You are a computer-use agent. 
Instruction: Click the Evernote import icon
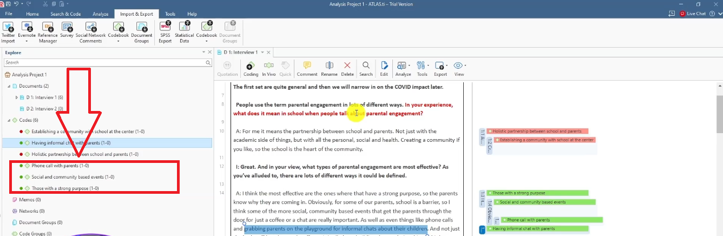click(x=26, y=27)
